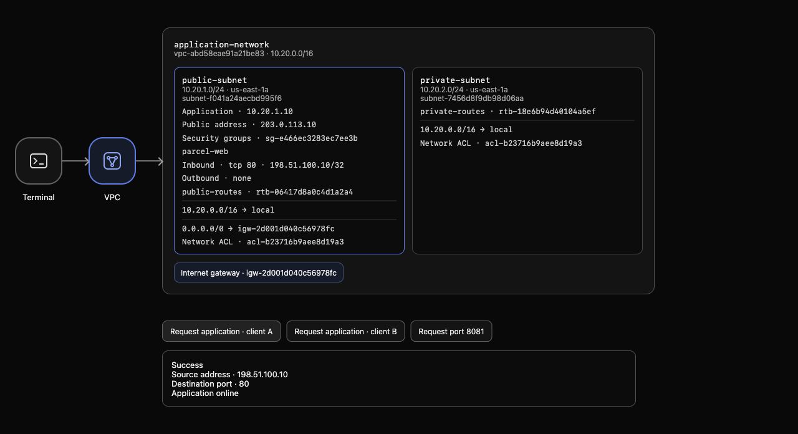Click the Public address 203.0.113.10 row
The image size is (798, 434).
click(249, 125)
